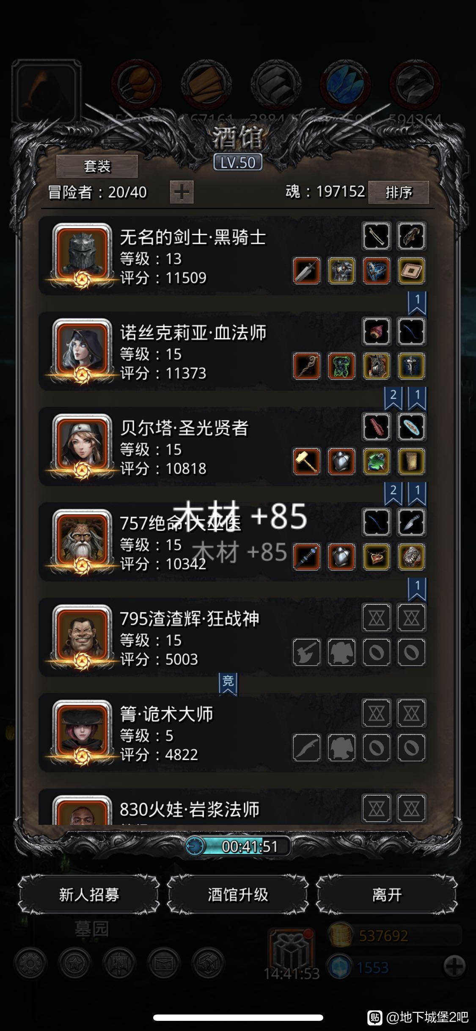This screenshot has height=1031, width=476.
Task: Tap the 竞 arena bookmark flag
Action: pyautogui.click(x=228, y=684)
